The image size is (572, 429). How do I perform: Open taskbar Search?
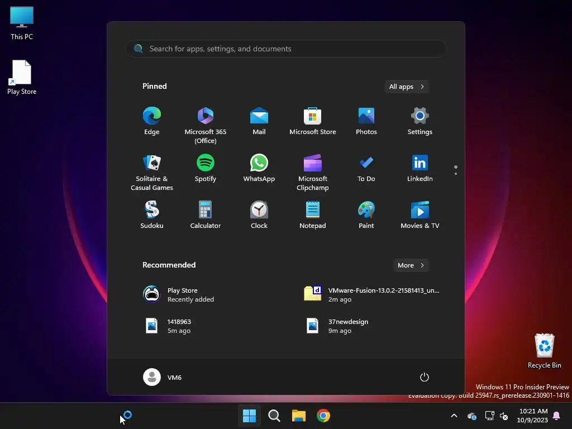pos(274,416)
